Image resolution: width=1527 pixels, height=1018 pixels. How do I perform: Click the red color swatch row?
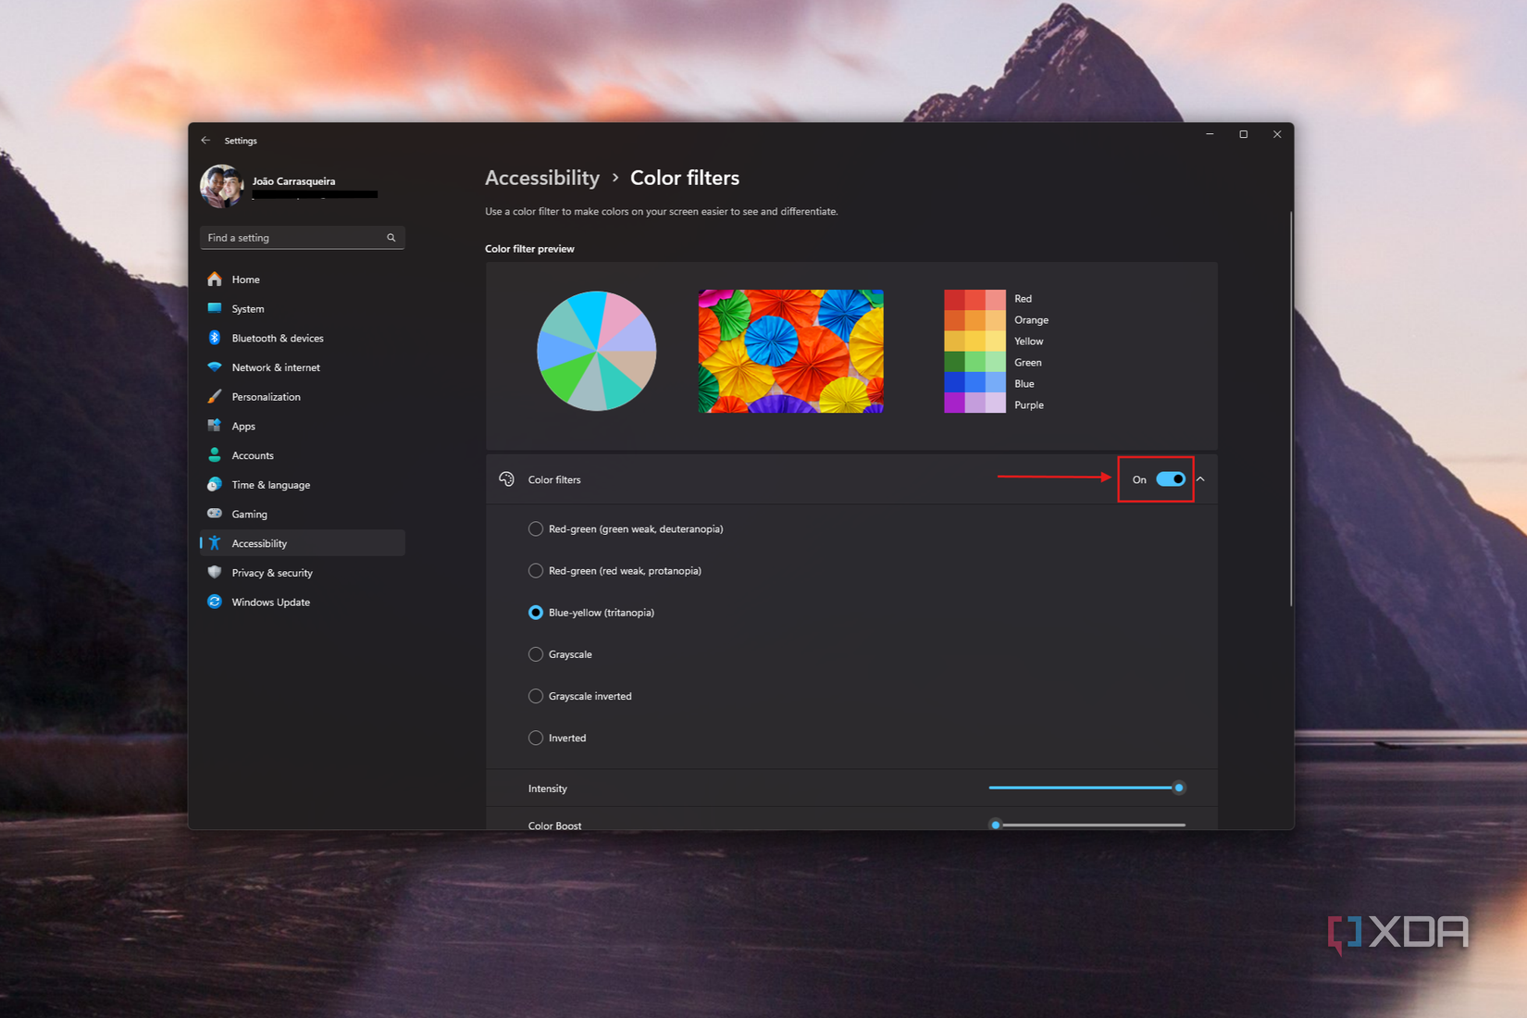(x=975, y=299)
